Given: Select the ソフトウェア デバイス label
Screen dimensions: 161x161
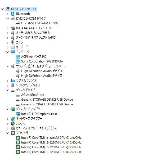Looking at the screenshot, I should click(28, 85).
